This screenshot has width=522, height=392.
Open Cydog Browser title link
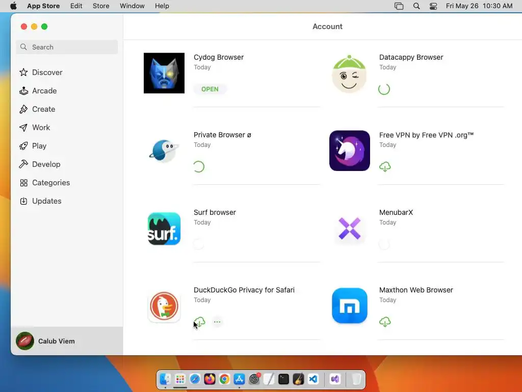point(219,57)
